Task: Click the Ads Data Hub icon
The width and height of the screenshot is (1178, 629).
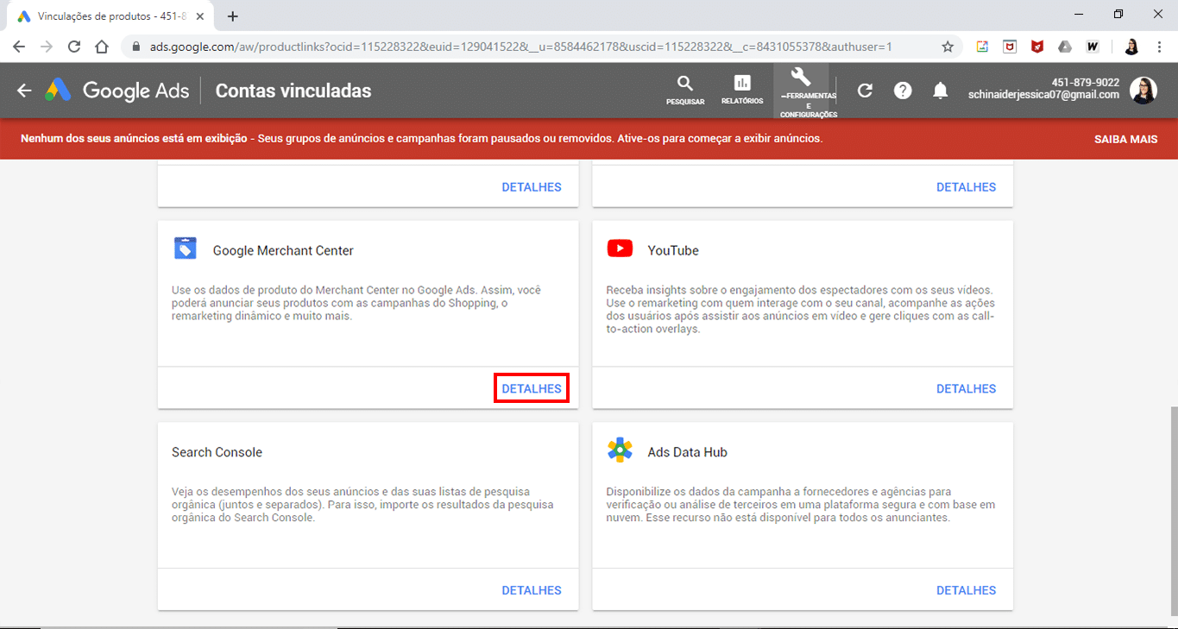Action: (x=620, y=450)
